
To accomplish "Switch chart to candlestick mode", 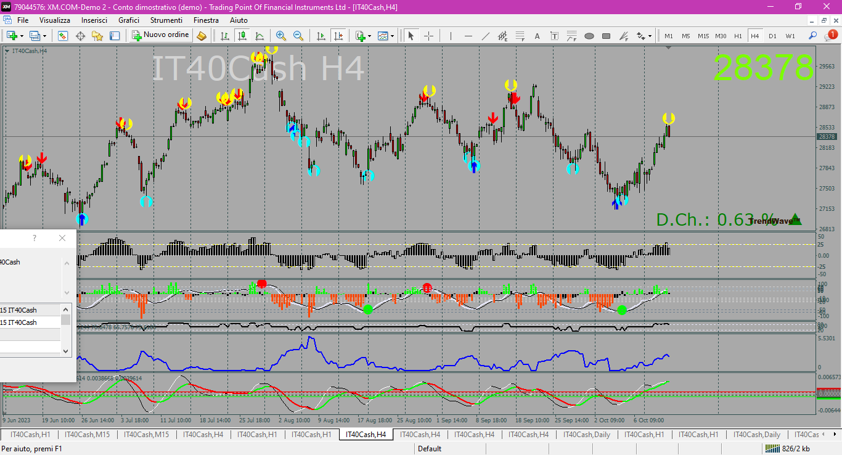I will [242, 36].
